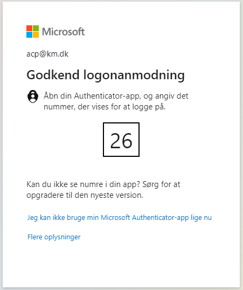Click the red square of the Microsoft logo
243x290 pixels.
[x=29, y=28]
